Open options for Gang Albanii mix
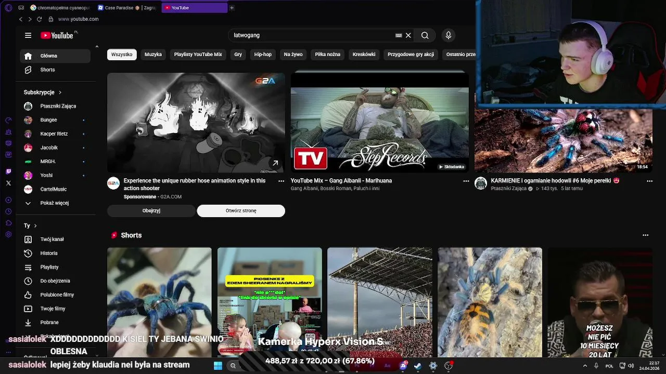Screen dimensions: 666x374 (466, 181)
